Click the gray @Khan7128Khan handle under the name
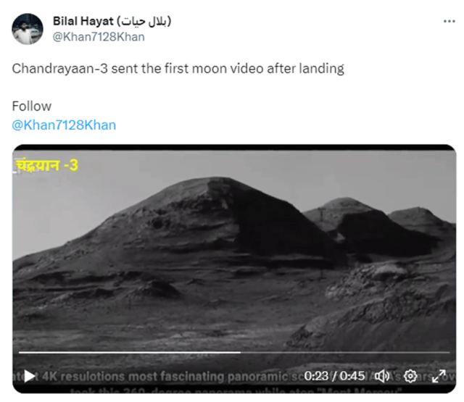The image size is (464, 402). point(99,37)
